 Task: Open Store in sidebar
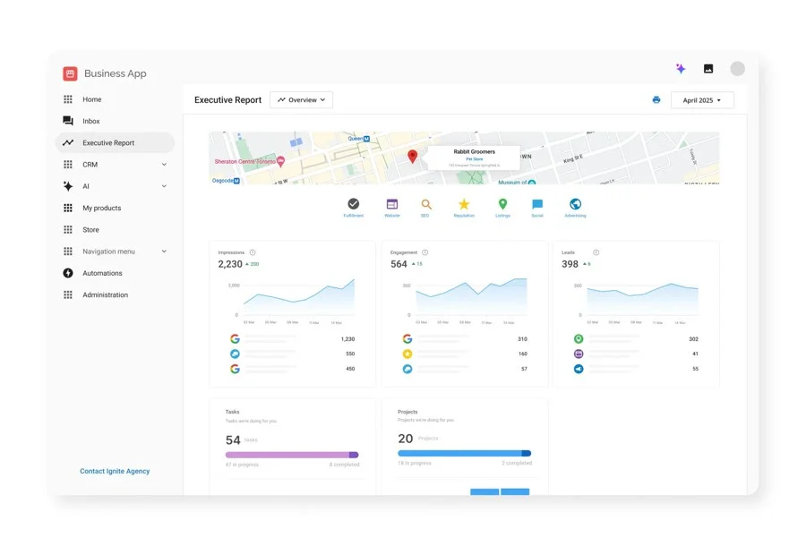pyautogui.click(x=115, y=230)
